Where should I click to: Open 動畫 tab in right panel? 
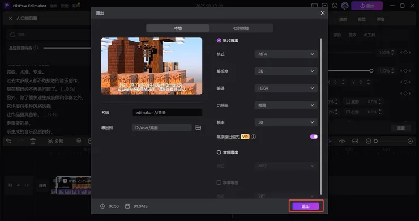[362, 19]
